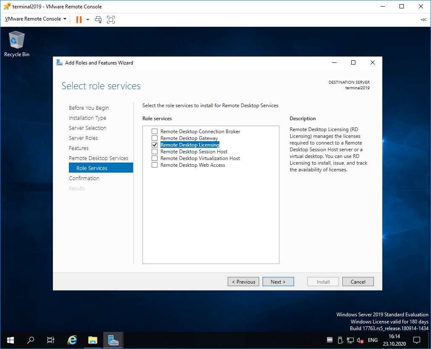Go to the Server Selection step
Image resolution: width=431 pixels, height=349 pixels.
click(87, 128)
